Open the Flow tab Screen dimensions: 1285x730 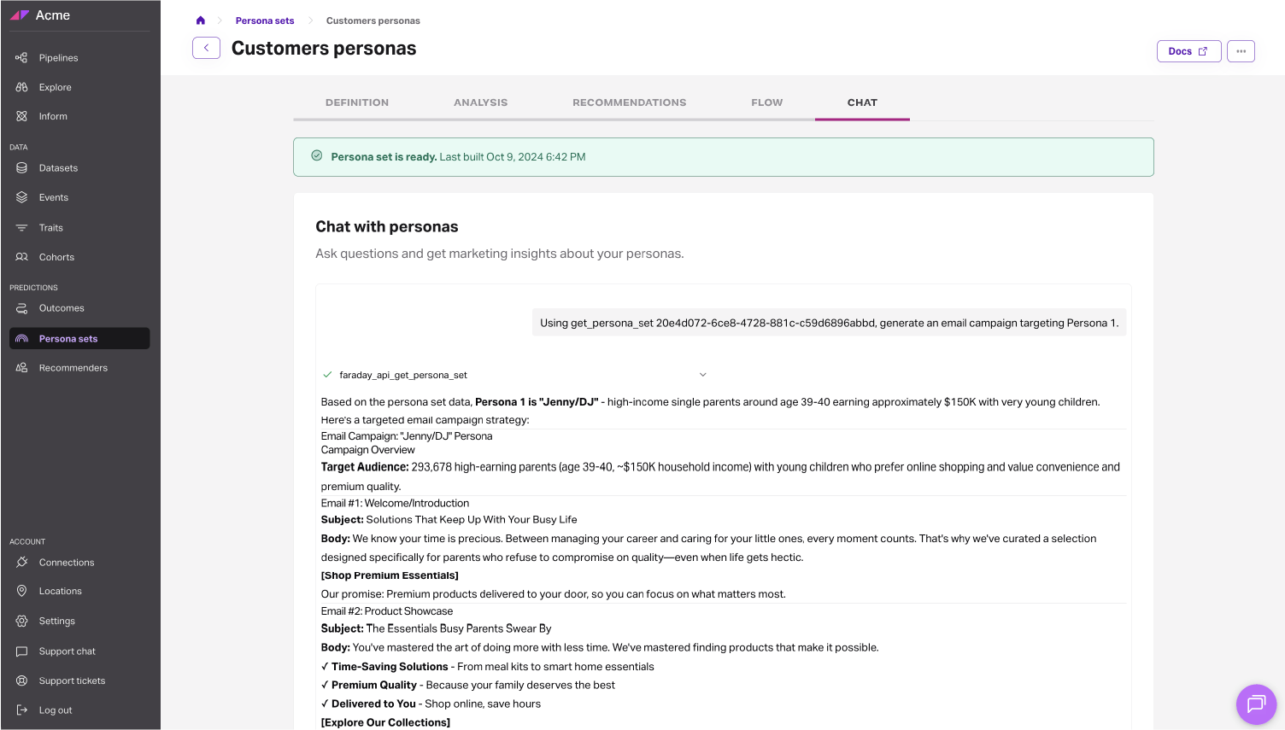point(766,102)
